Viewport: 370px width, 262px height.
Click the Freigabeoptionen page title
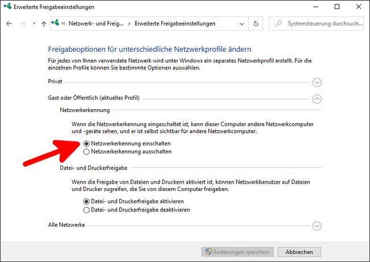tap(150, 49)
